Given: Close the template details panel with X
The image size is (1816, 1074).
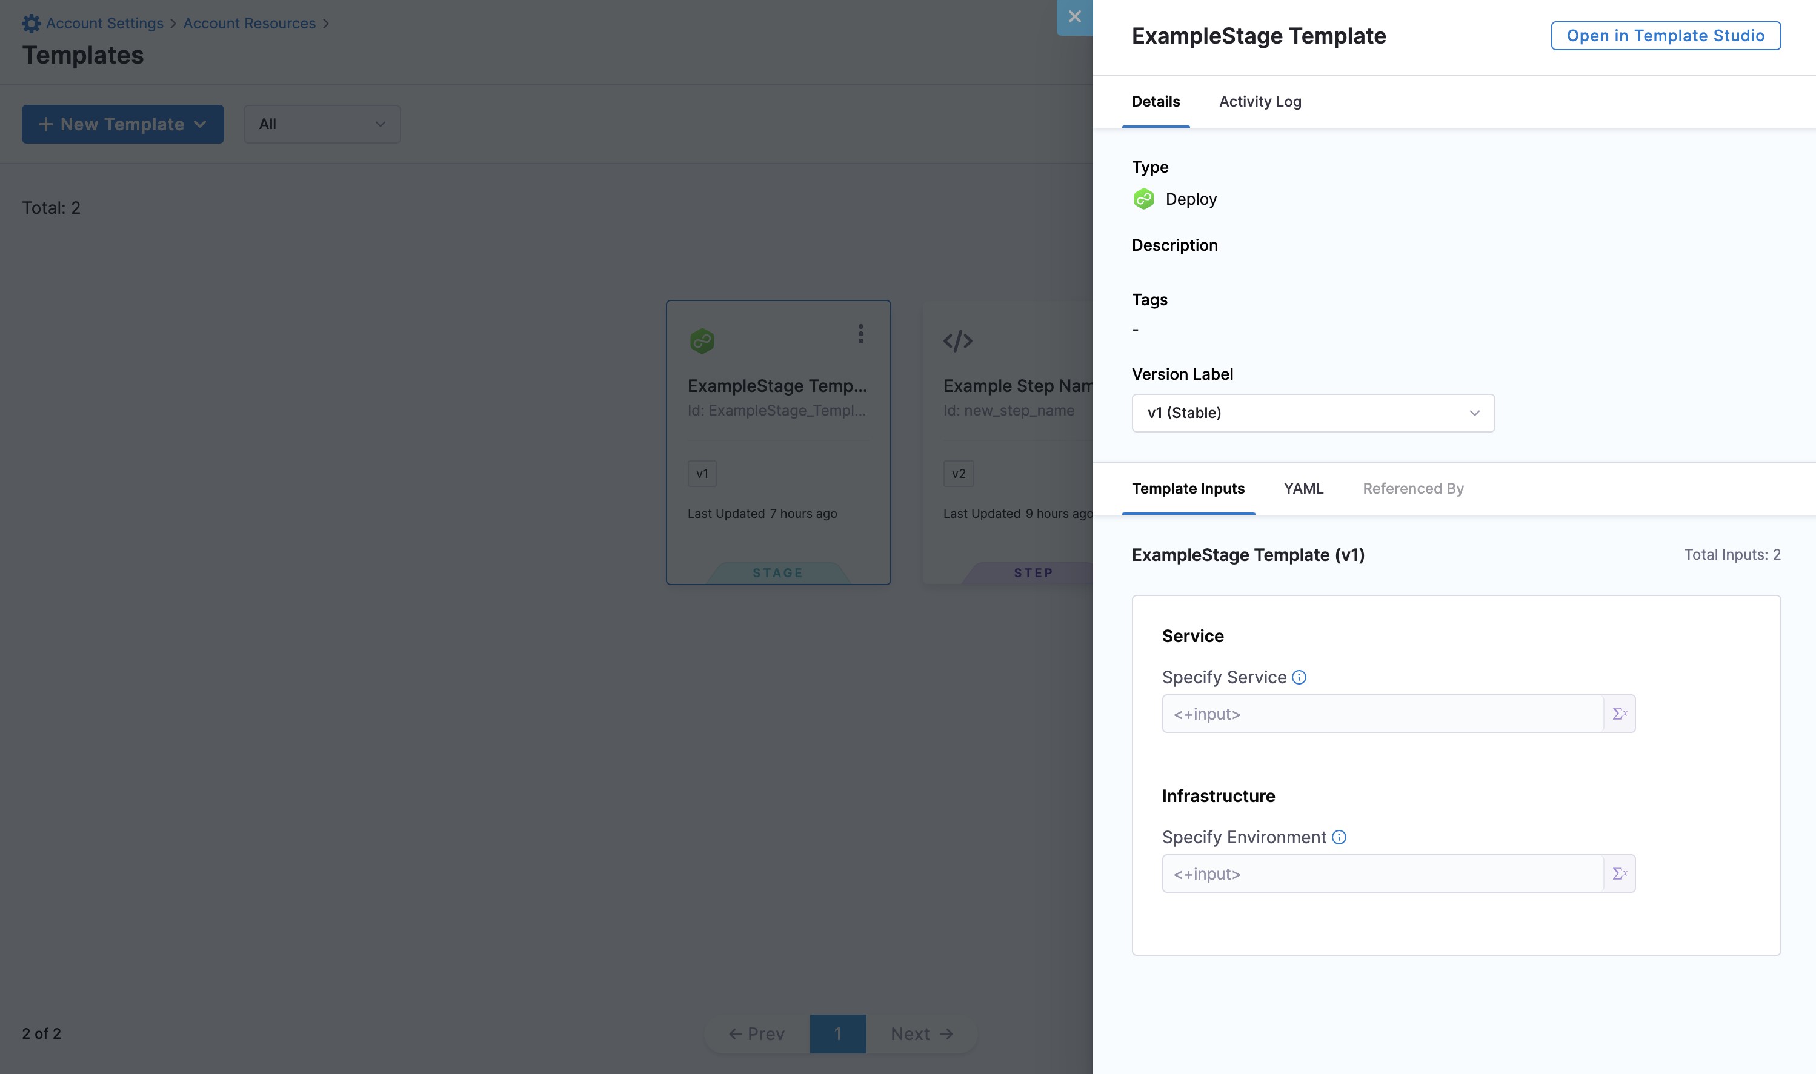Looking at the screenshot, I should point(1074,16).
